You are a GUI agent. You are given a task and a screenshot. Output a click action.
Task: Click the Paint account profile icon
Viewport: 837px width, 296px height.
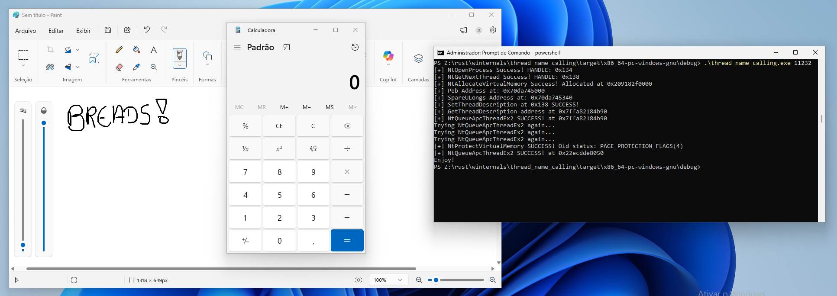click(x=479, y=30)
